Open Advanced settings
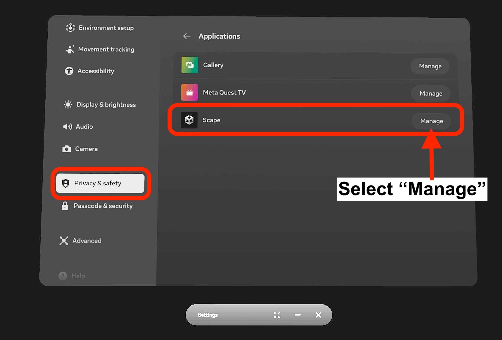 point(81,241)
